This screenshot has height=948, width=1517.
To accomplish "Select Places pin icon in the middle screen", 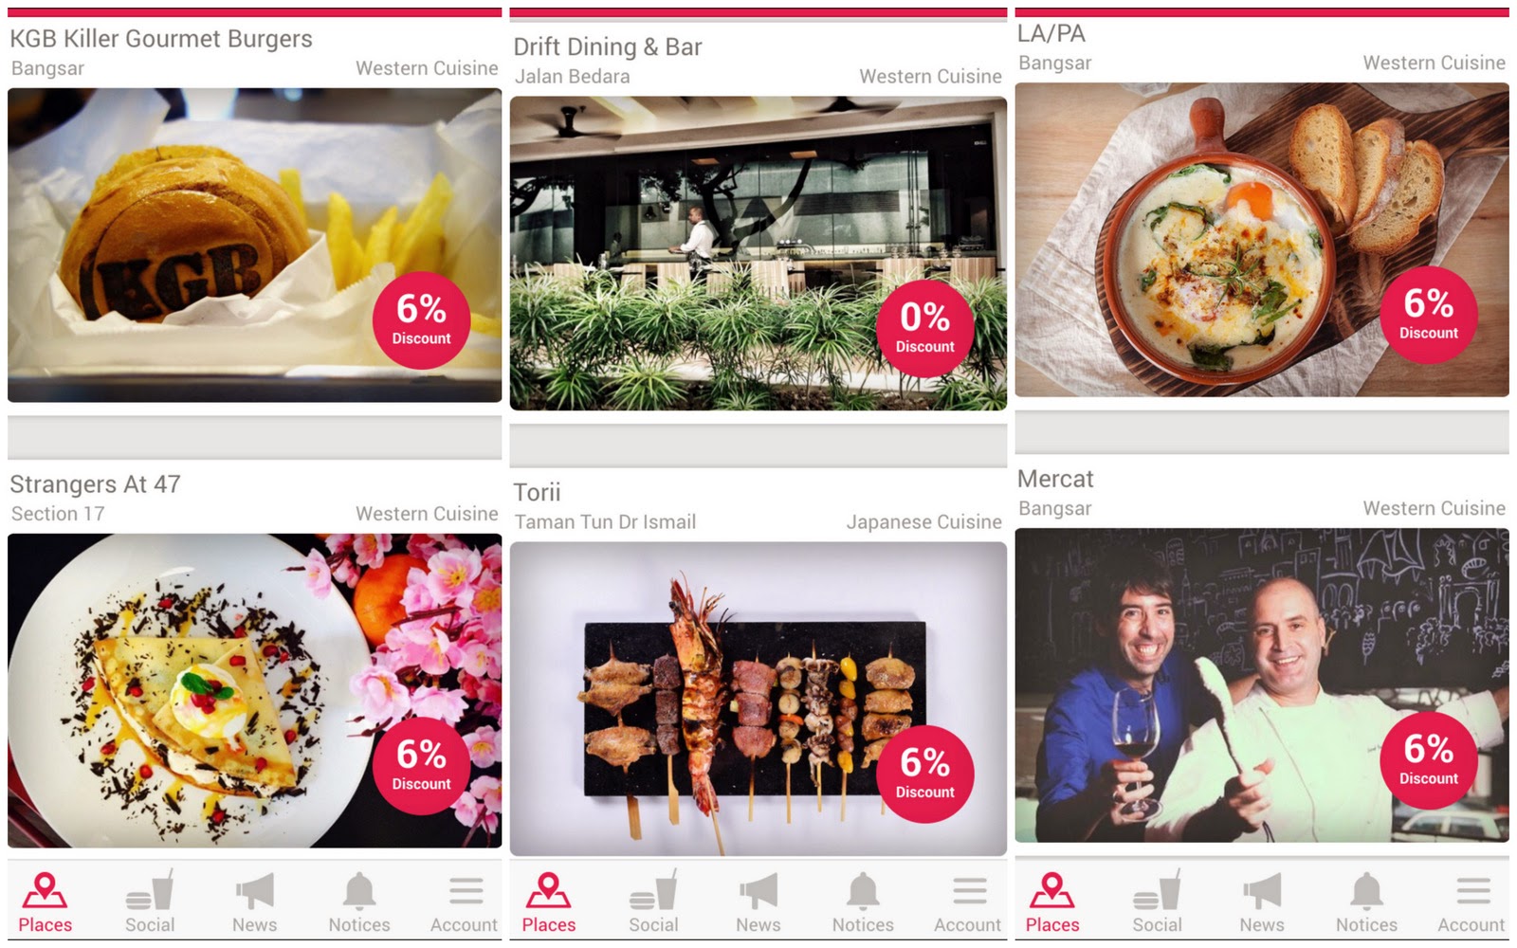I will point(548,891).
